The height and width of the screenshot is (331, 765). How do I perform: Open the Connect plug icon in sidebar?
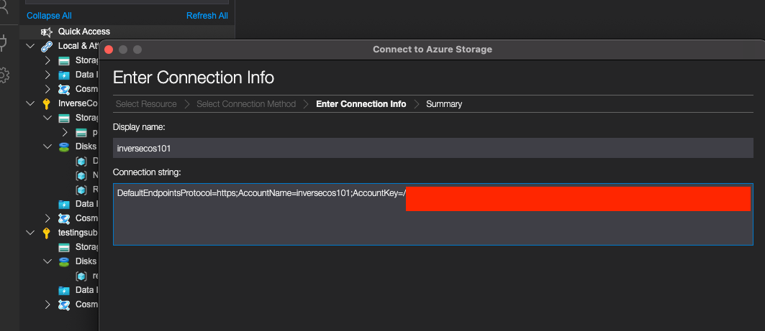coord(4,43)
